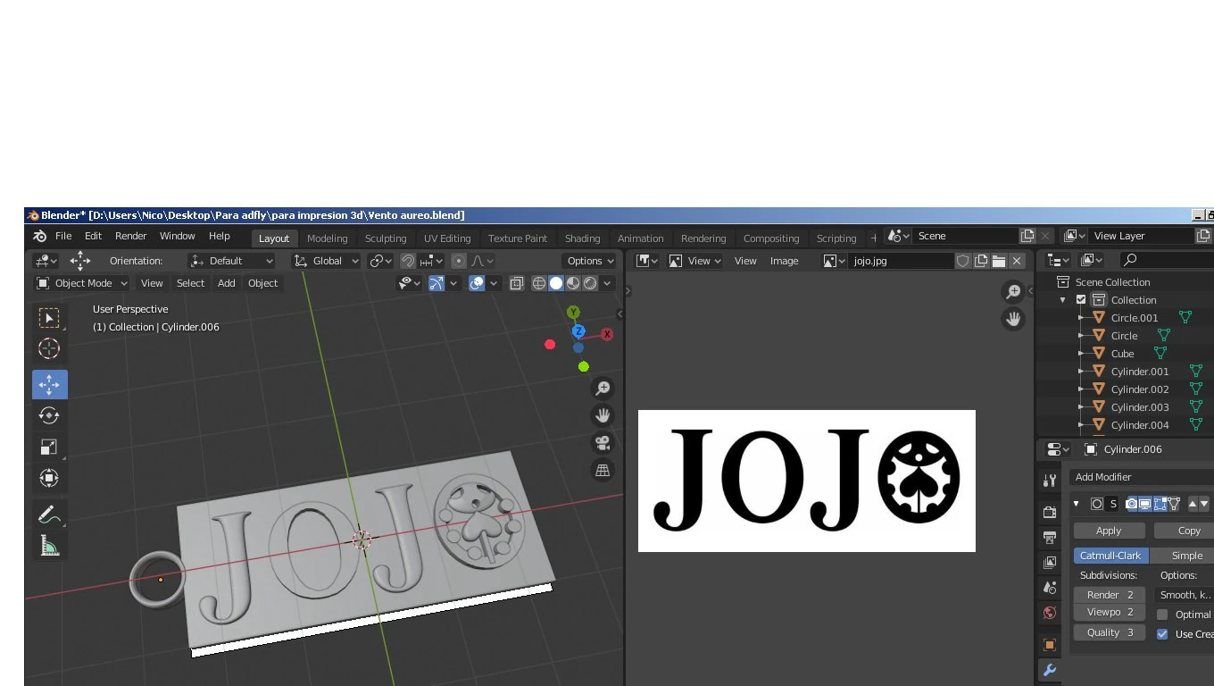Switch to Sculpting workspace tab
Screen dimensions: 1214x686
[x=386, y=238]
